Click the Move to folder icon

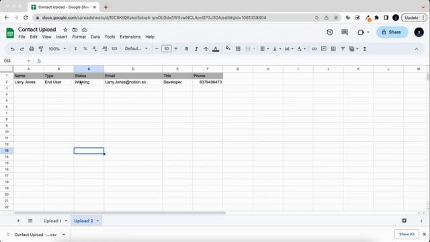75,30
